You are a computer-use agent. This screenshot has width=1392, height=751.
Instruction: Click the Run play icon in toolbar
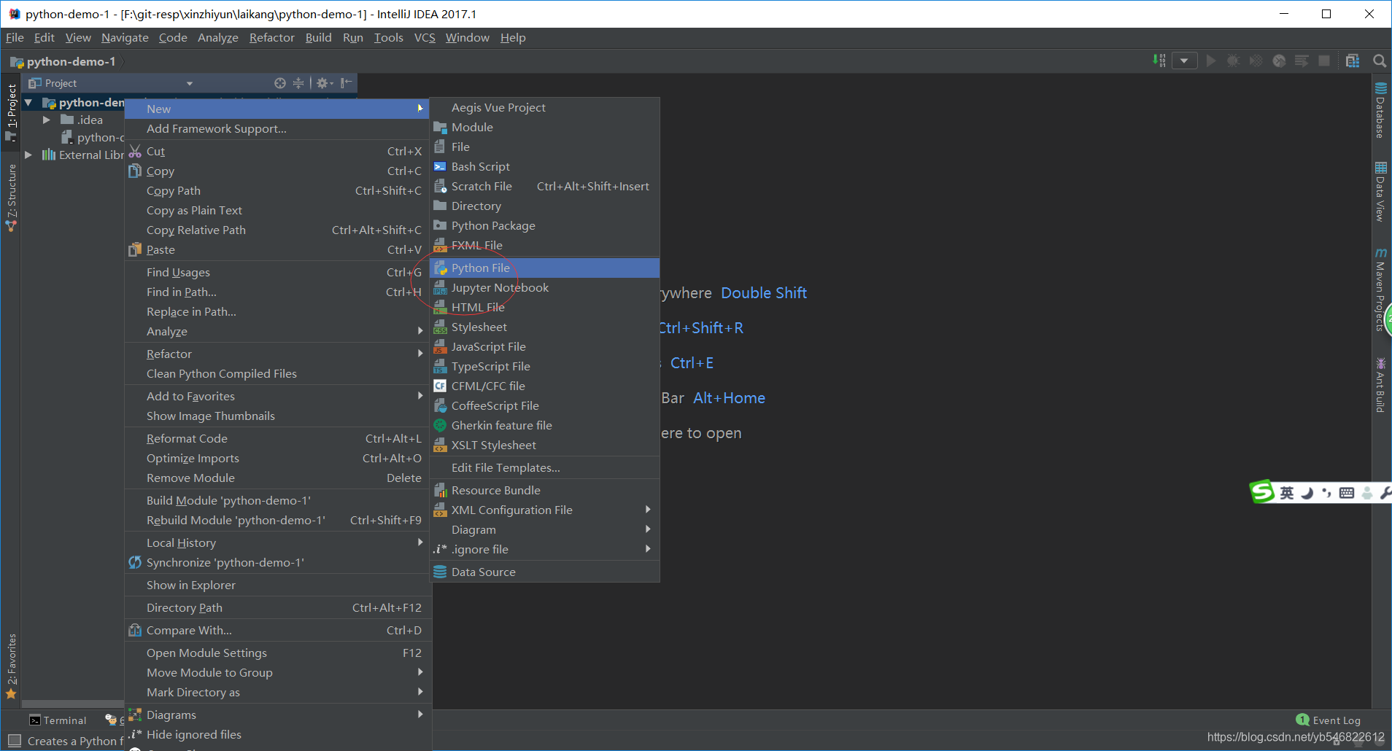pos(1211,61)
